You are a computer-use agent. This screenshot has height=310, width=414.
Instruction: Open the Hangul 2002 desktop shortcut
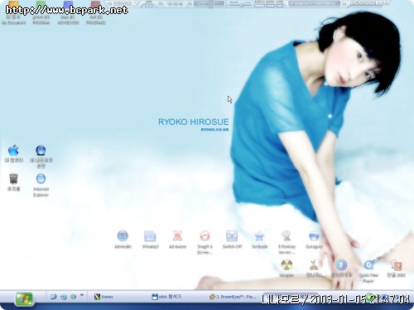pos(396,265)
